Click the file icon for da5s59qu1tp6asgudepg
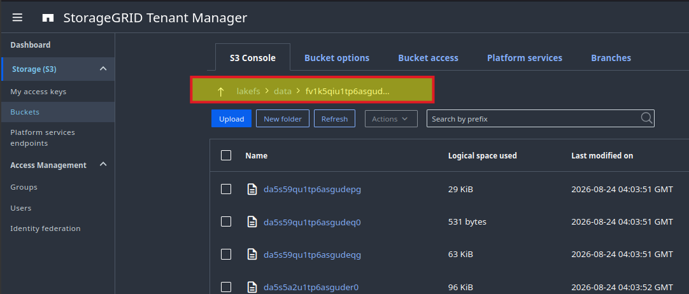689x294 pixels. 252,190
